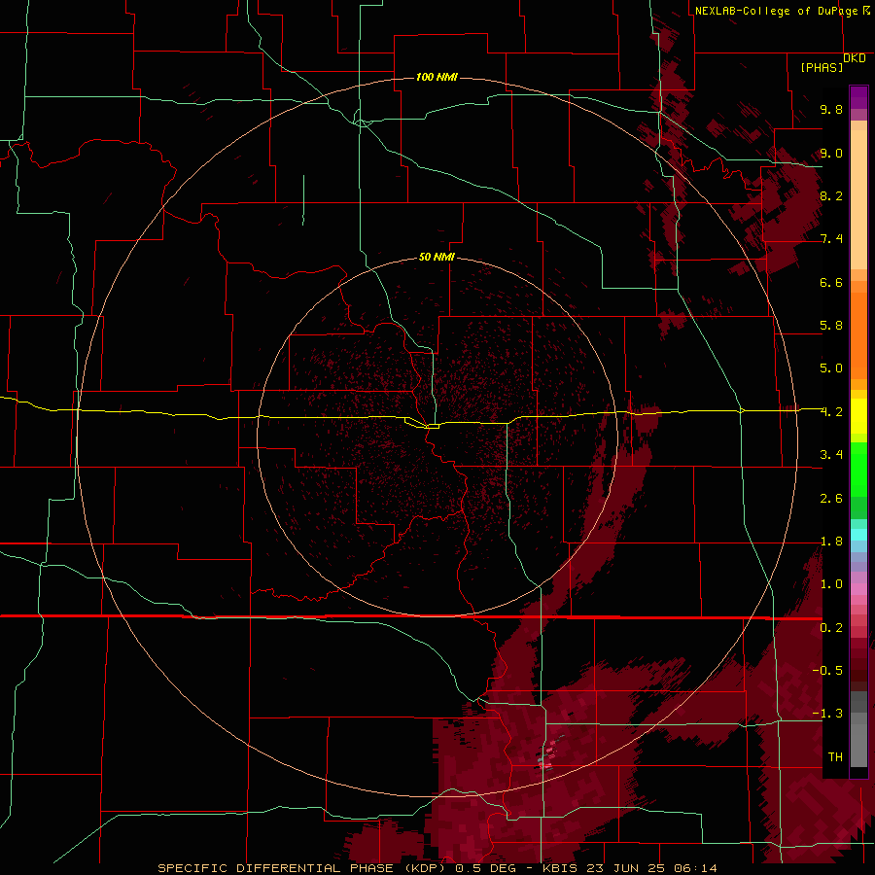Click the 2.6 scale value
Viewport: 875px width, 875px height.
pos(831,499)
